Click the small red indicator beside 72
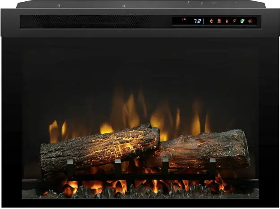 coord(184,20)
